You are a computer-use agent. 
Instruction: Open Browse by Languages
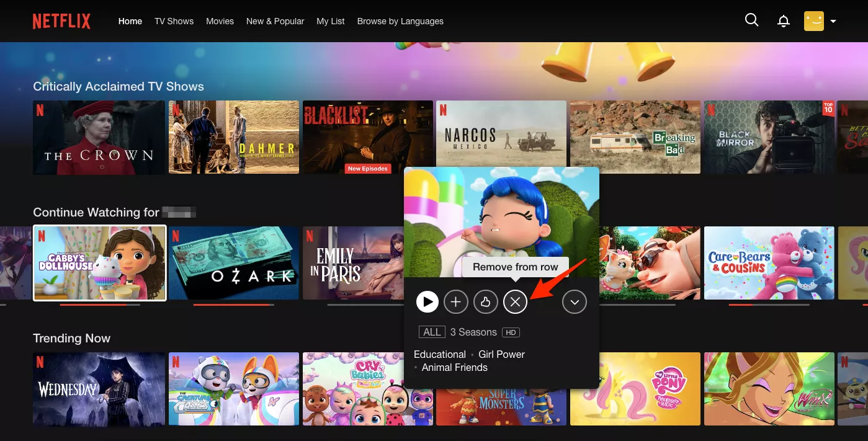point(400,21)
